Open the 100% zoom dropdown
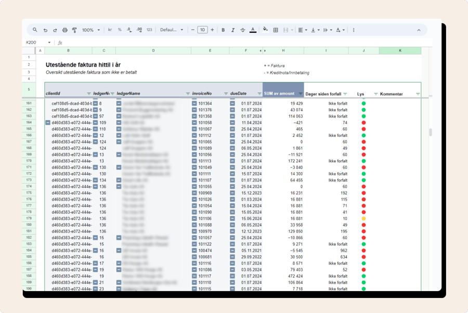468x313 pixels. click(x=90, y=30)
